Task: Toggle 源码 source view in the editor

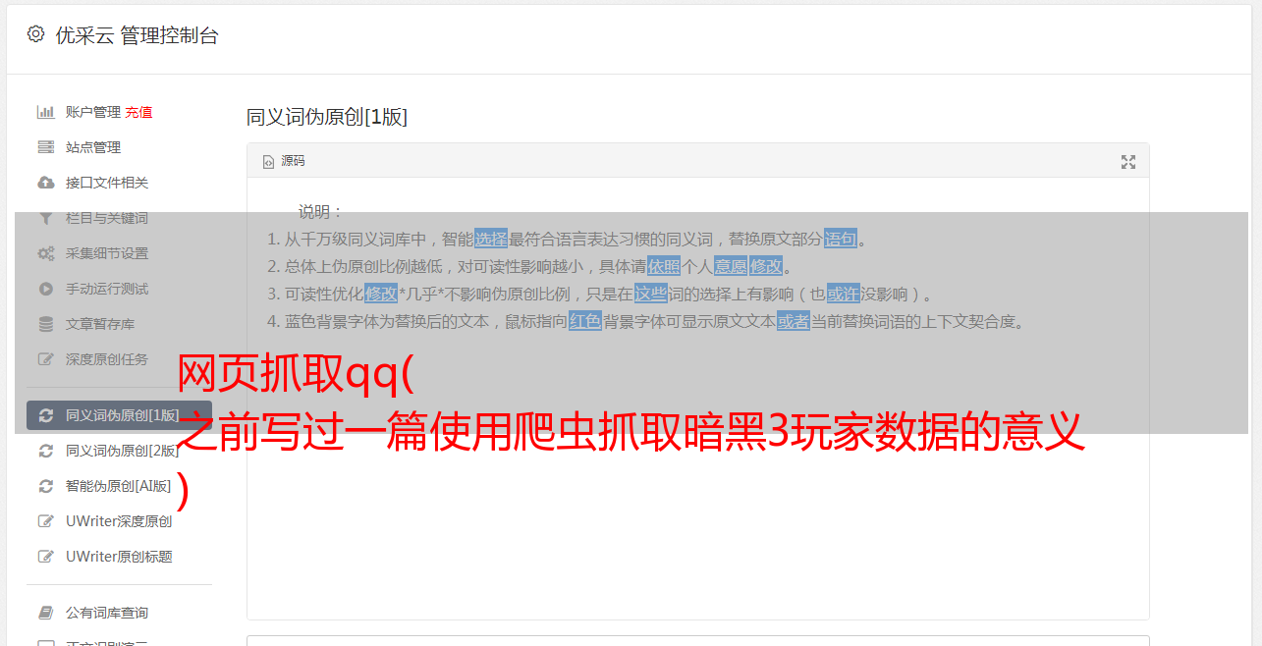Action: tap(284, 161)
